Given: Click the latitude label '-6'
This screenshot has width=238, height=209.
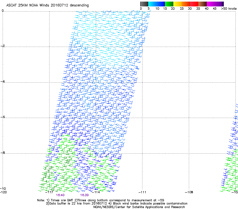Looking at the screenshot, I should tap(3, 117).
